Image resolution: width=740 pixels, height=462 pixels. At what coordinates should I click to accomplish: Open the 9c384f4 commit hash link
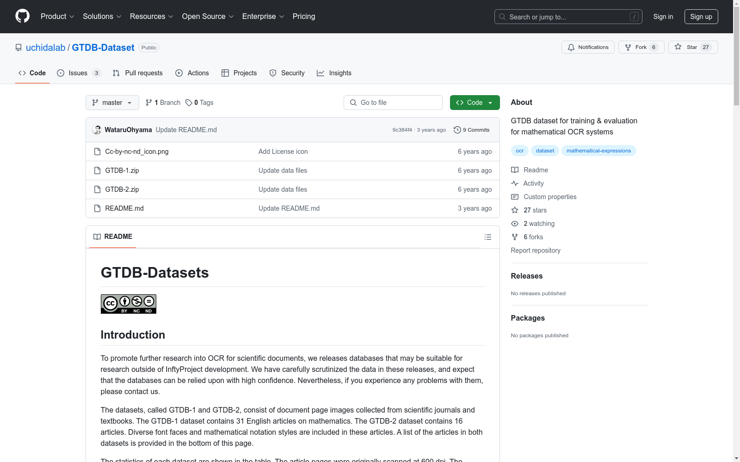coord(402,130)
